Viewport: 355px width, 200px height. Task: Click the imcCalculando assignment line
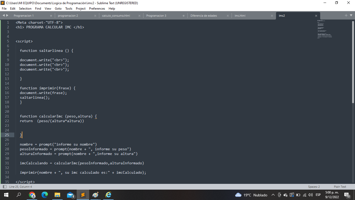pyautogui.click(x=82, y=163)
